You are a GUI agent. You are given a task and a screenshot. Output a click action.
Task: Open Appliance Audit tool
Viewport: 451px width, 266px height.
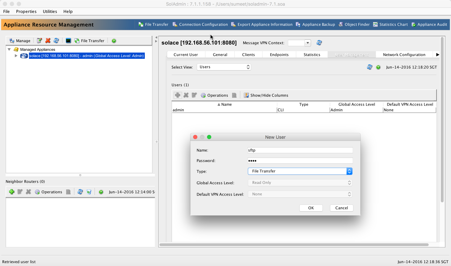[429, 24]
